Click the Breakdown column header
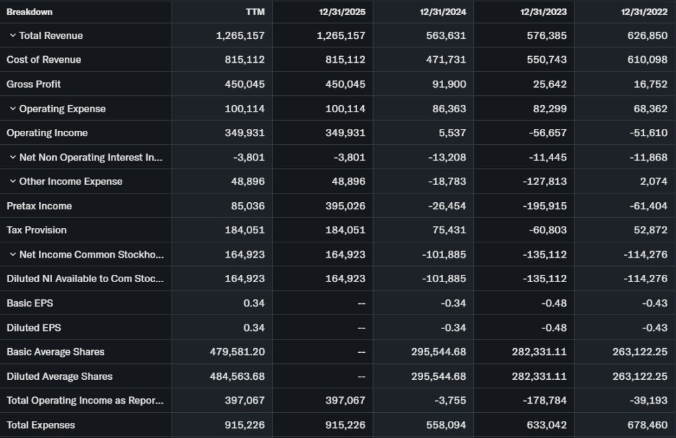The width and height of the screenshot is (676, 438). point(30,12)
